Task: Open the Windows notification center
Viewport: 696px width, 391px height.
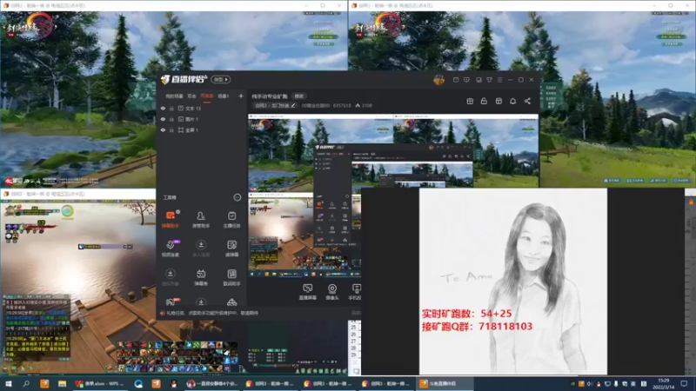Action: (x=684, y=383)
